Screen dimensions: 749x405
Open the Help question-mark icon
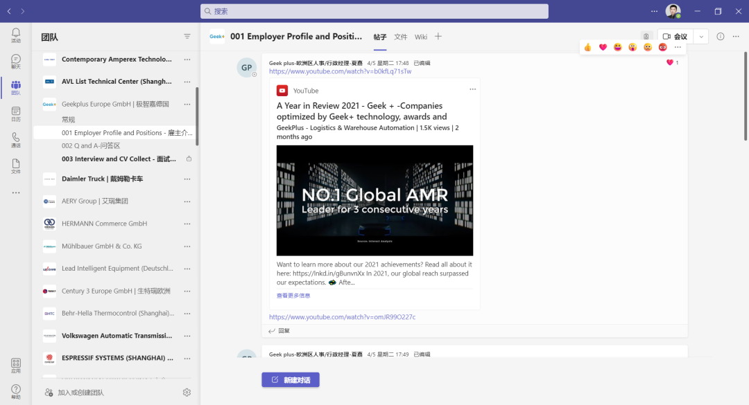click(x=16, y=392)
